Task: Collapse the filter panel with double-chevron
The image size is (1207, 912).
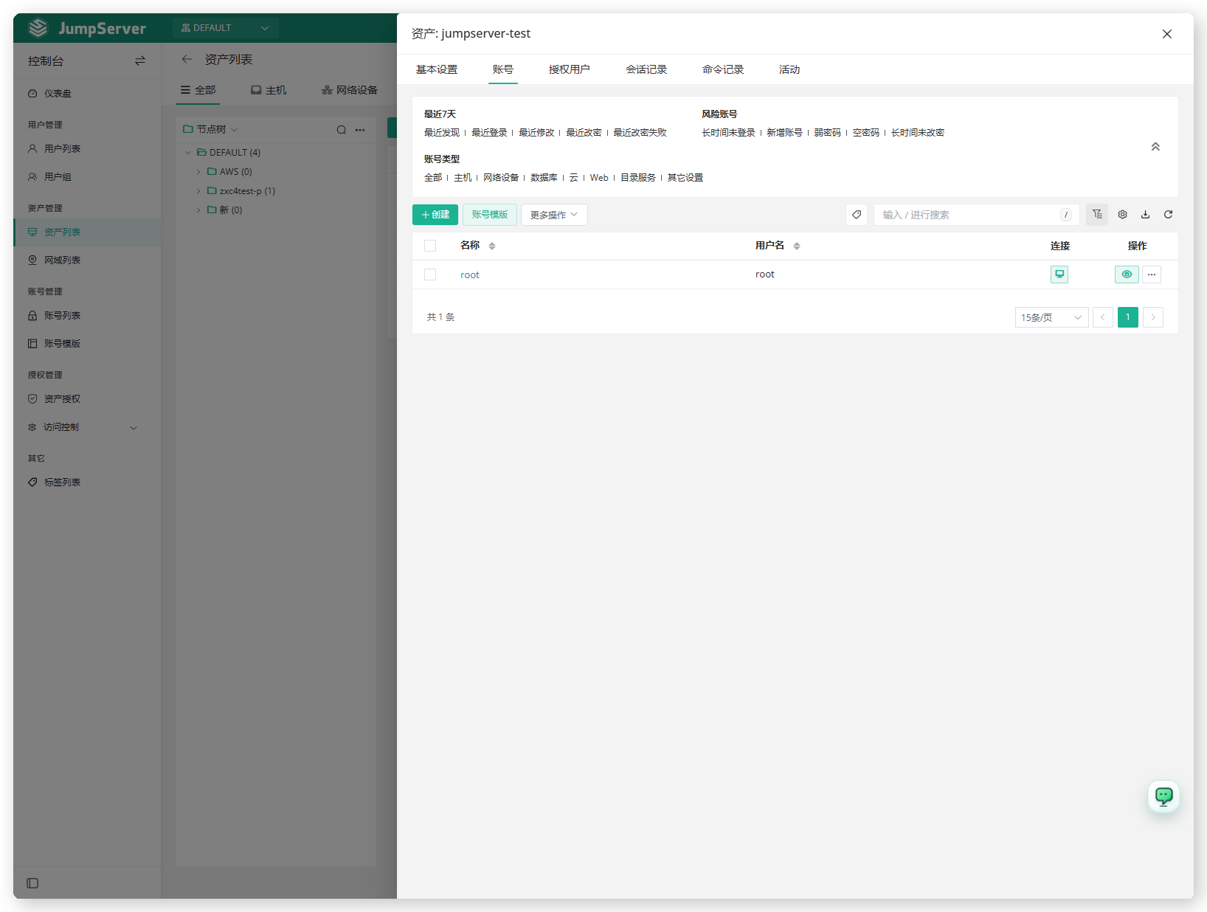Action: [x=1155, y=147]
